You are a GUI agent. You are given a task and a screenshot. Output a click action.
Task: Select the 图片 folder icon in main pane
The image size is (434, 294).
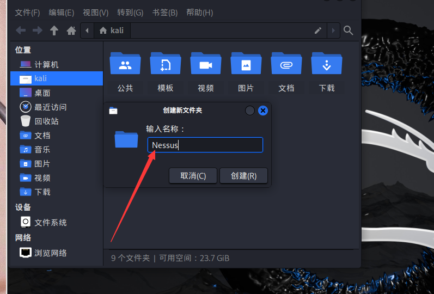(x=246, y=64)
